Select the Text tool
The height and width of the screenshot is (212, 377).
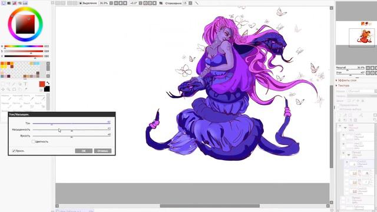(x=25, y=84)
